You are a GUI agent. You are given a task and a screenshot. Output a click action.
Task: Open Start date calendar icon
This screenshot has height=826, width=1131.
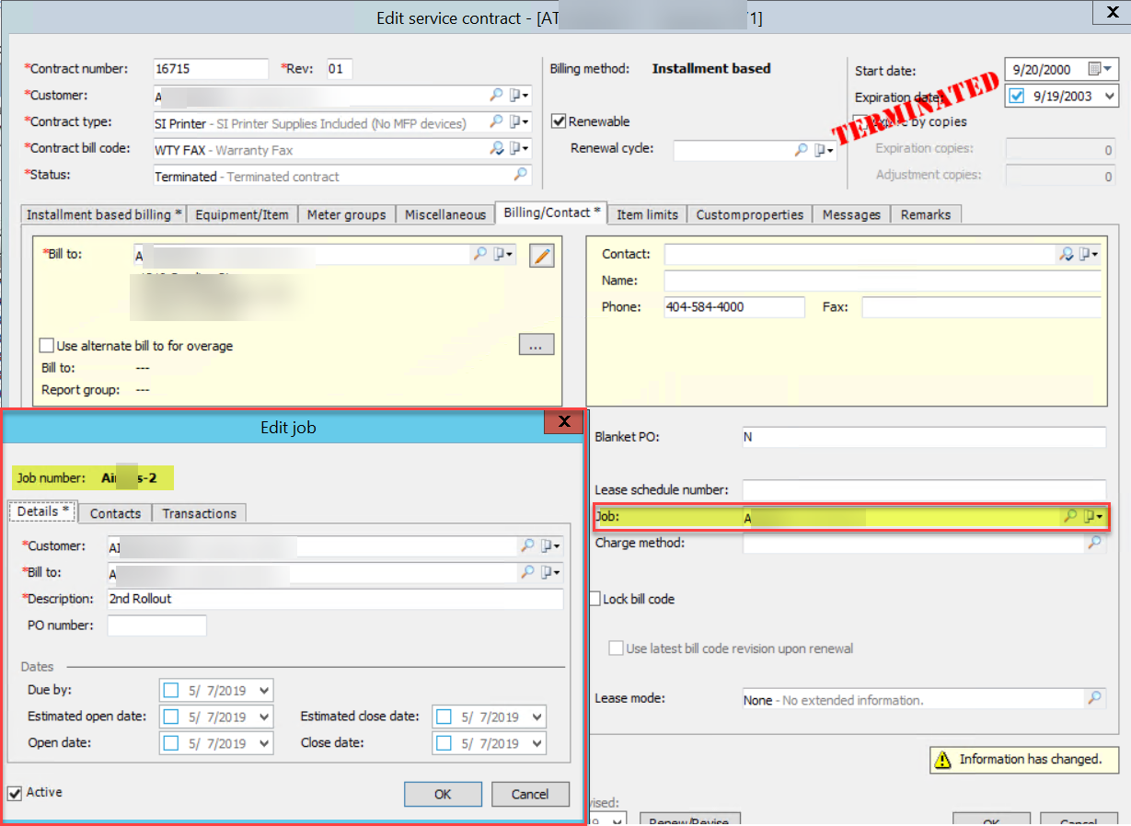click(x=1094, y=69)
